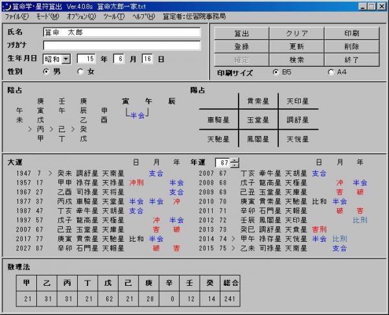Open the ファイル(F) menu

[17, 17]
